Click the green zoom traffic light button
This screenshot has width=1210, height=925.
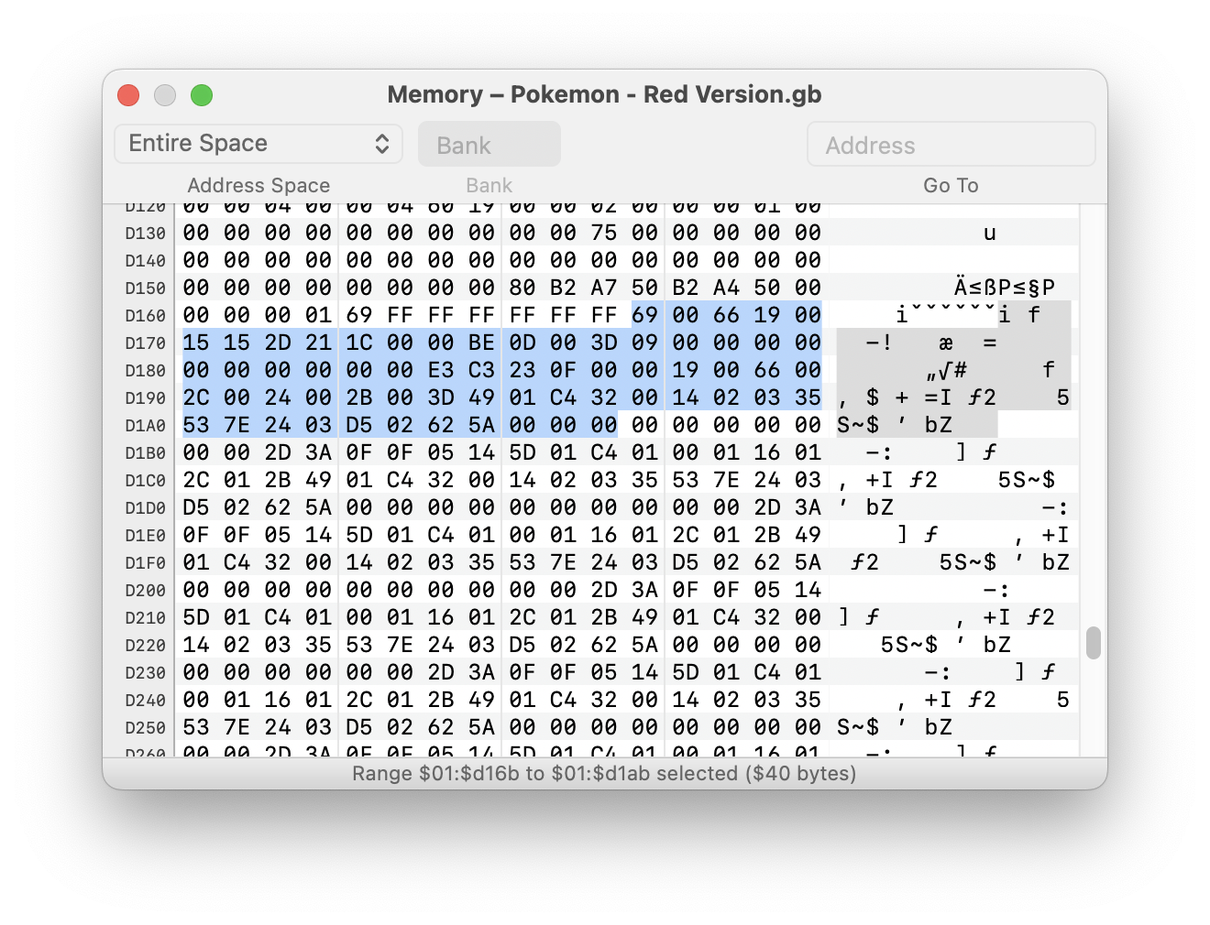click(202, 94)
